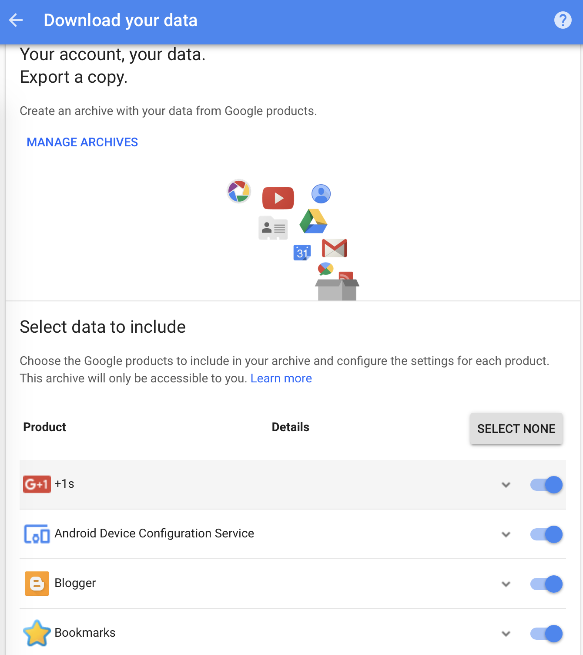Click the Blogger orange icon

[x=37, y=584]
